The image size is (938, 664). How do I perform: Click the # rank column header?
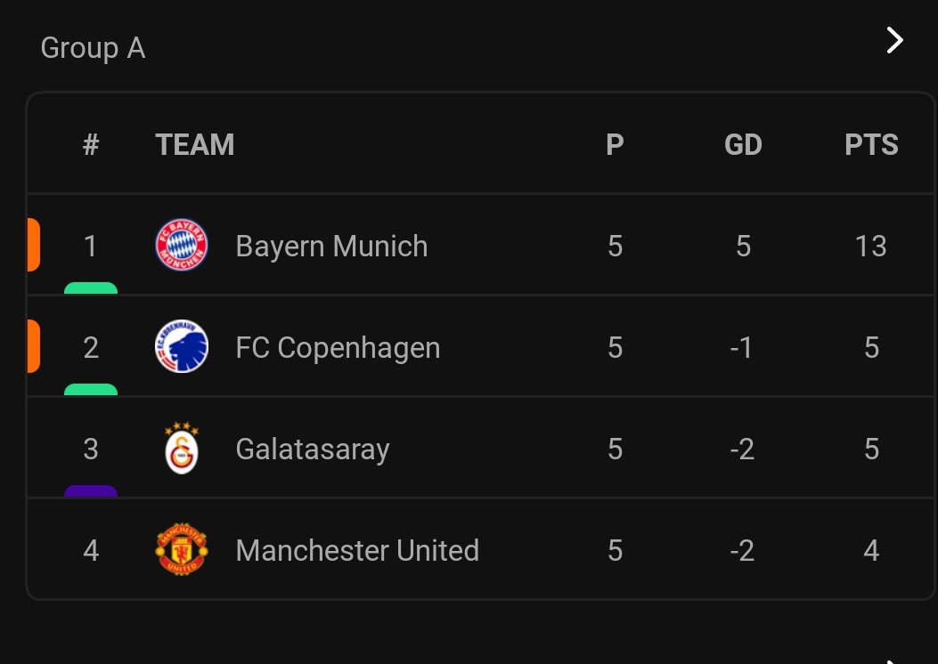pyautogui.click(x=91, y=144)
